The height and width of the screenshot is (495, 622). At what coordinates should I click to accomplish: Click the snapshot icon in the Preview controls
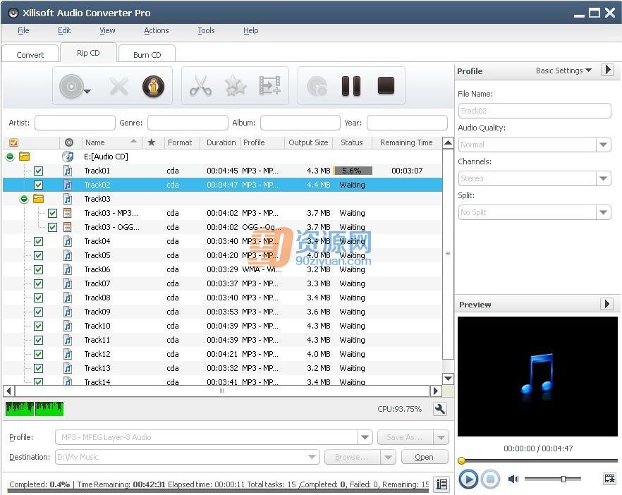609,479
